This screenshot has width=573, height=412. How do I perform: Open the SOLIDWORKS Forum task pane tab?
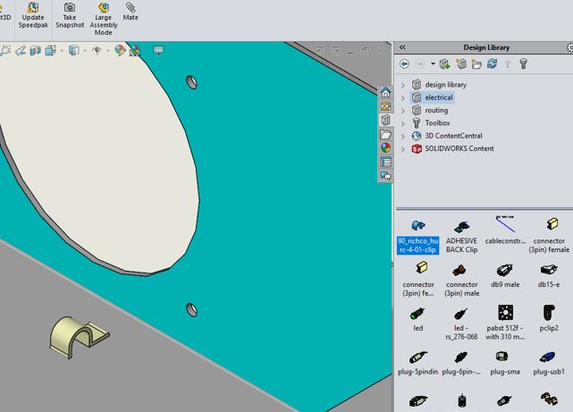coord(385,176)
